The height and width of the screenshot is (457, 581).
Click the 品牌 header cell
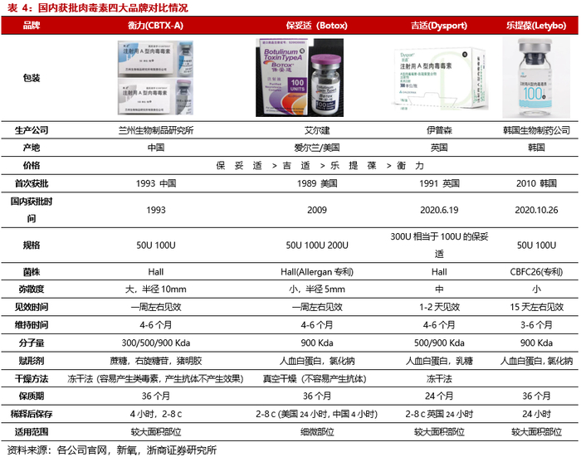pyautogui.click(x=32, y=25)
